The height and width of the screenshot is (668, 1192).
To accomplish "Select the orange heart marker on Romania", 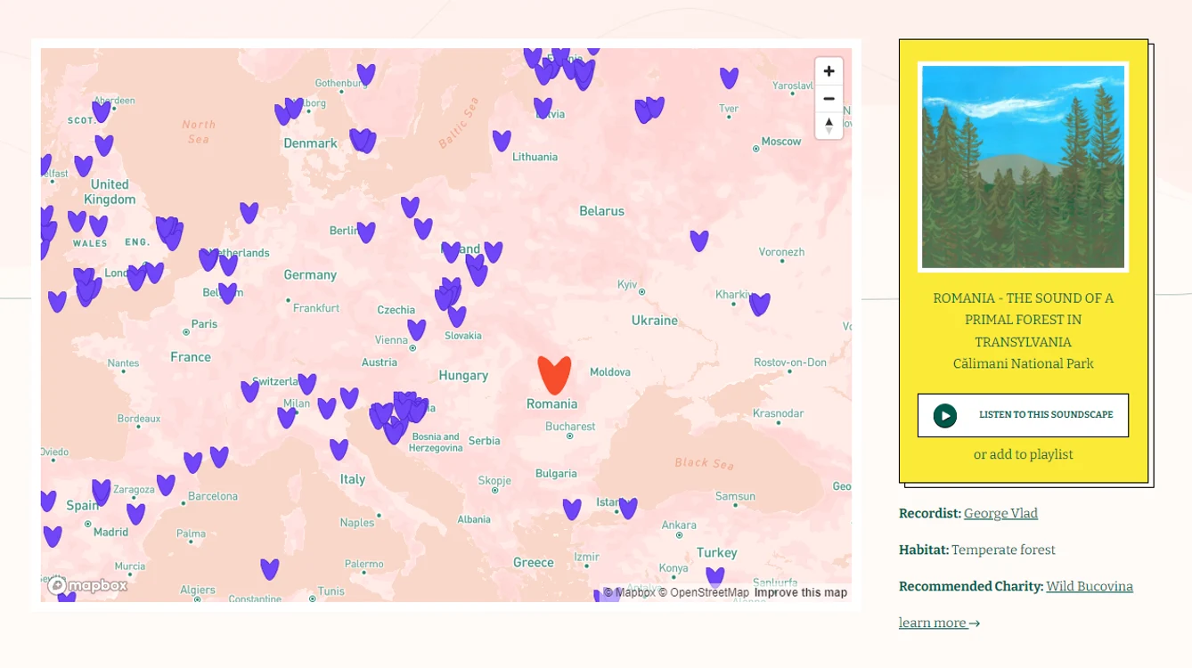I will pos(554,375).
